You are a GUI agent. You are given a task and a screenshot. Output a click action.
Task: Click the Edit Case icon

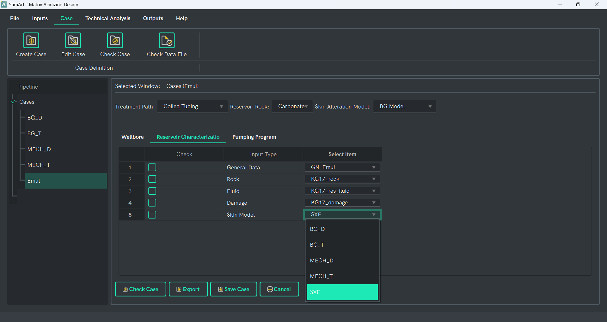click(73, 41)
